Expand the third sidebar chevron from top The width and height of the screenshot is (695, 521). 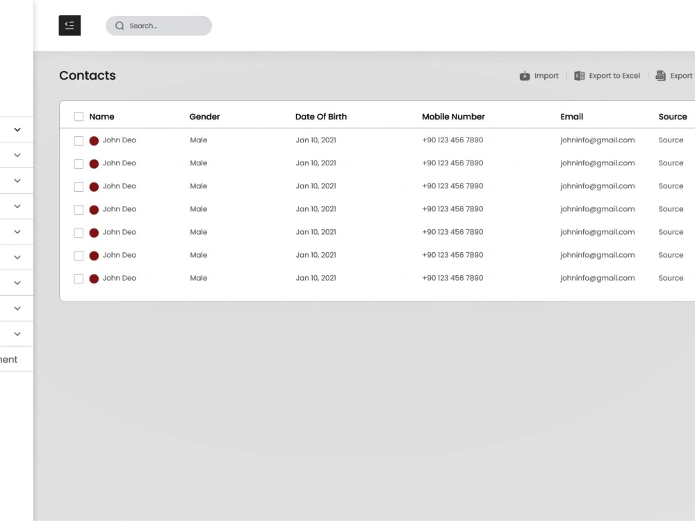(x=17, y=181)
